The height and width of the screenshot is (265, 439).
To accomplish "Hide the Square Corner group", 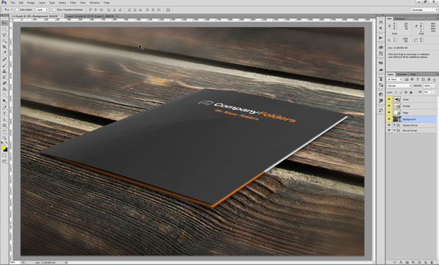I will (389, 125).
